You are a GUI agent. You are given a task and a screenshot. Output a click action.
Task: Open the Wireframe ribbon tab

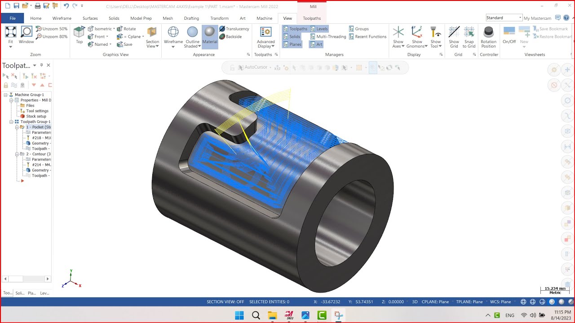coord(62,18)
